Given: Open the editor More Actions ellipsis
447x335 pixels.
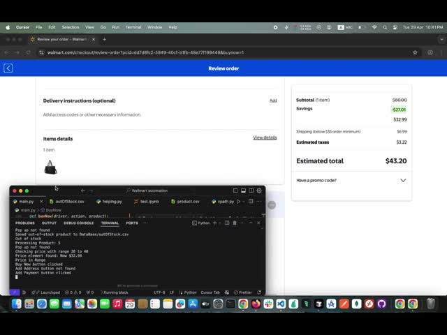Looking at the screenshot, I should coord(259,202).
